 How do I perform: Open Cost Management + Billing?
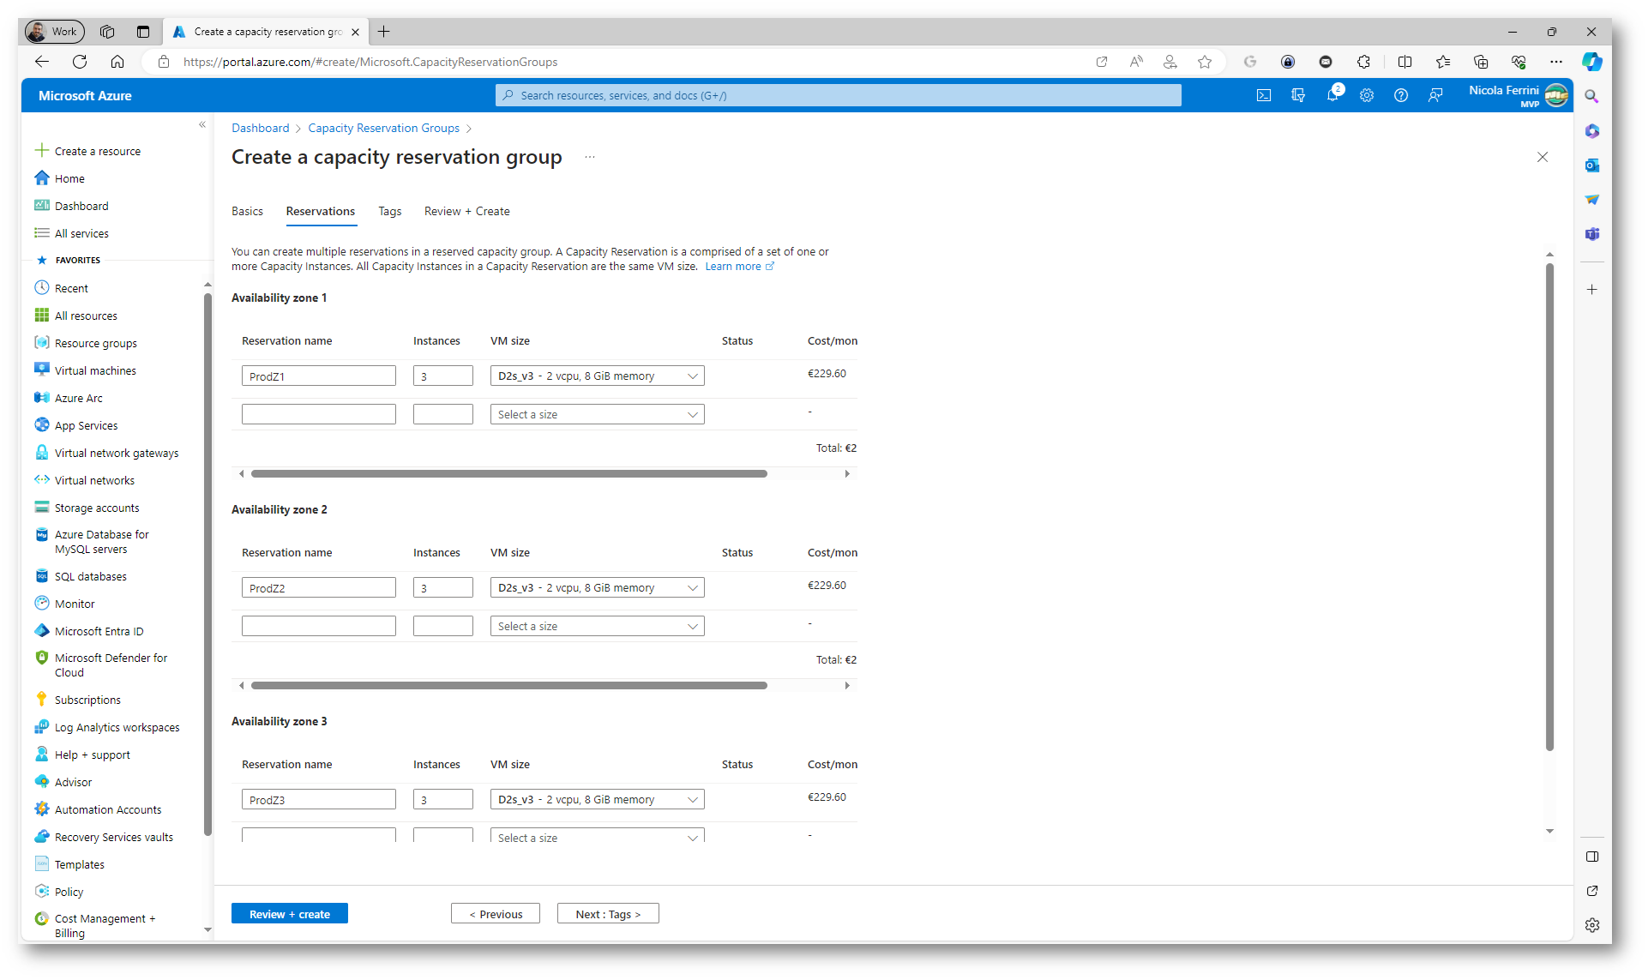[105, 925]
